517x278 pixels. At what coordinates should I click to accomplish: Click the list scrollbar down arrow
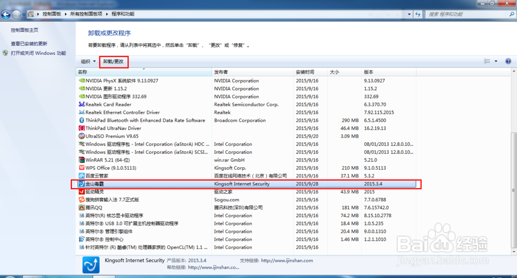513,252
